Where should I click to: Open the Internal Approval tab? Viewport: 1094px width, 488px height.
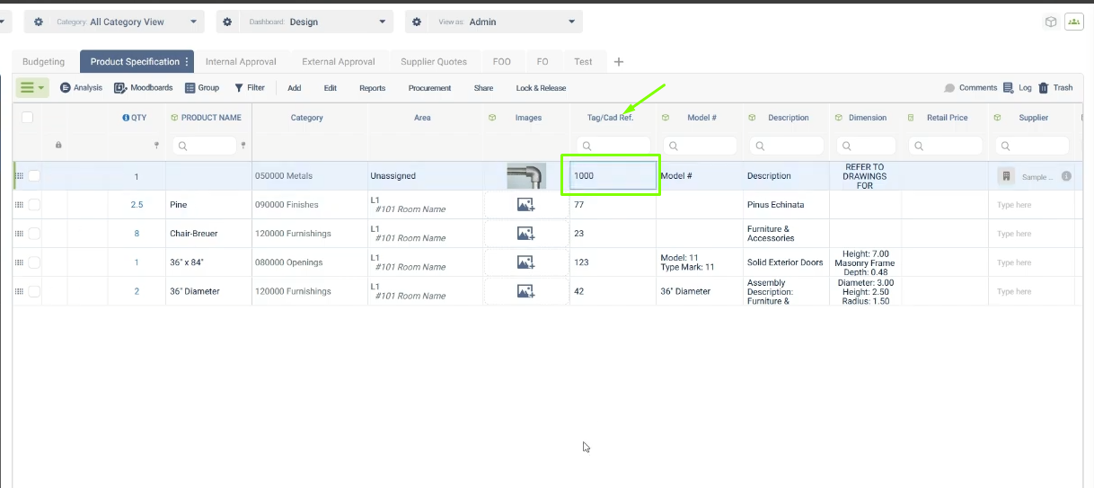point(241,62)
